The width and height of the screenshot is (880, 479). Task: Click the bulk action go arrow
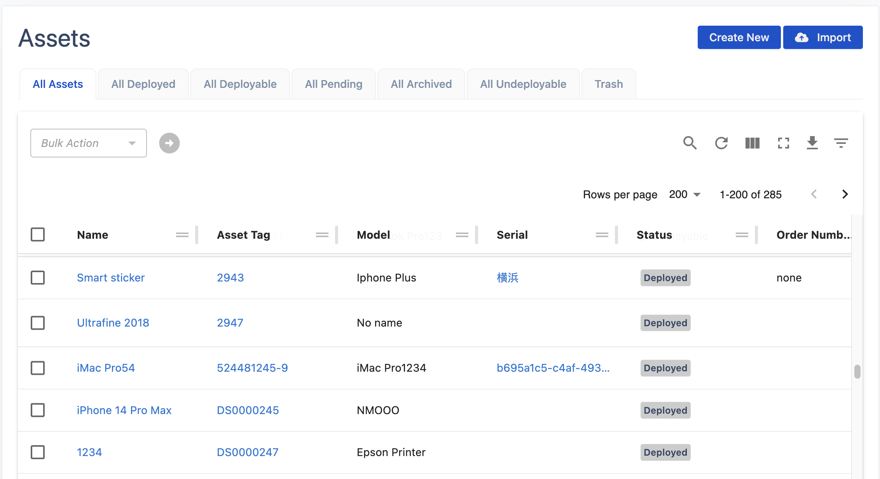pos(169,143)
